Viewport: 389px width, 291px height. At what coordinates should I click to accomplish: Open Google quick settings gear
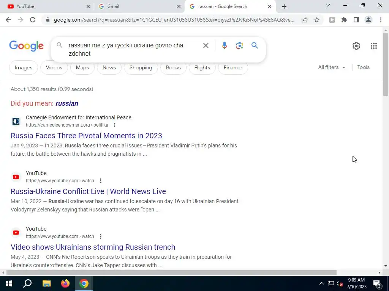pos(356,46)
